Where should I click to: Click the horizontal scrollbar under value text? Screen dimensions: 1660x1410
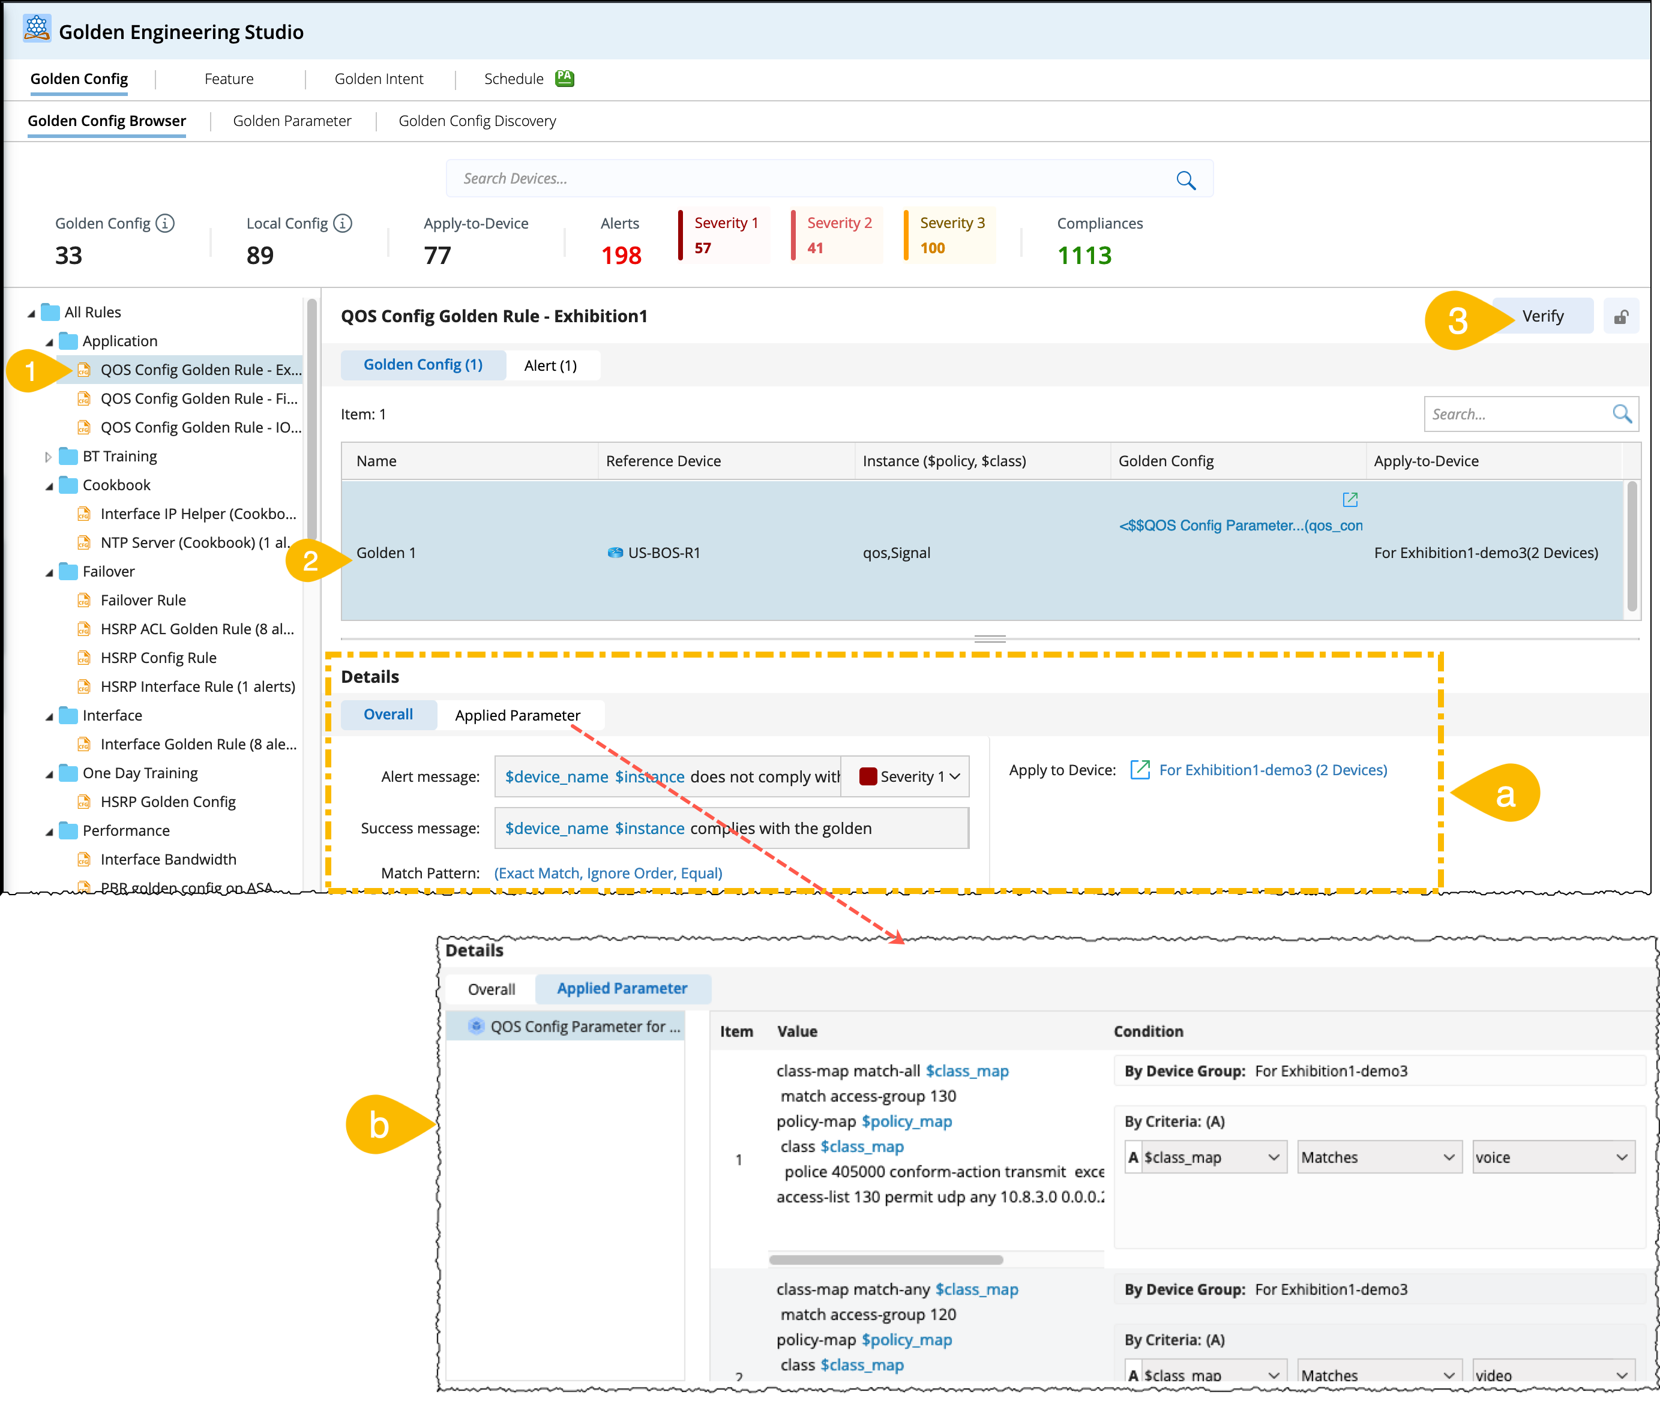pyautogui.click(x=885, y=1260)
